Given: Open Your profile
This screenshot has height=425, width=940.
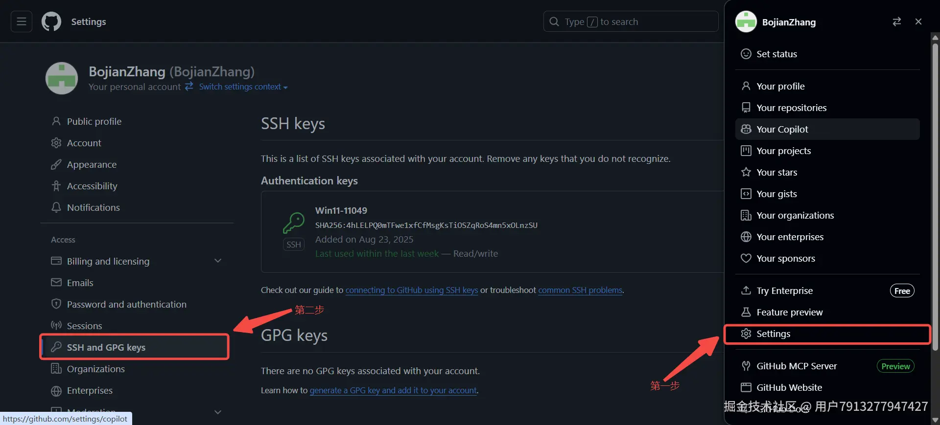Looking at the screenshot, I should coord(827,86).
